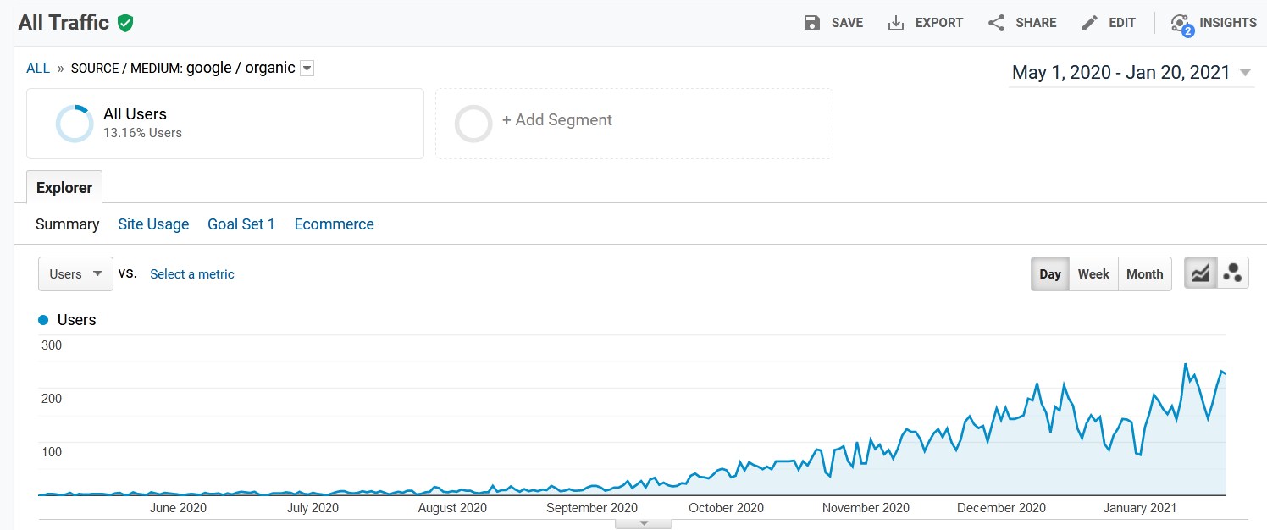Click the Export download icon

click(896, 23)
